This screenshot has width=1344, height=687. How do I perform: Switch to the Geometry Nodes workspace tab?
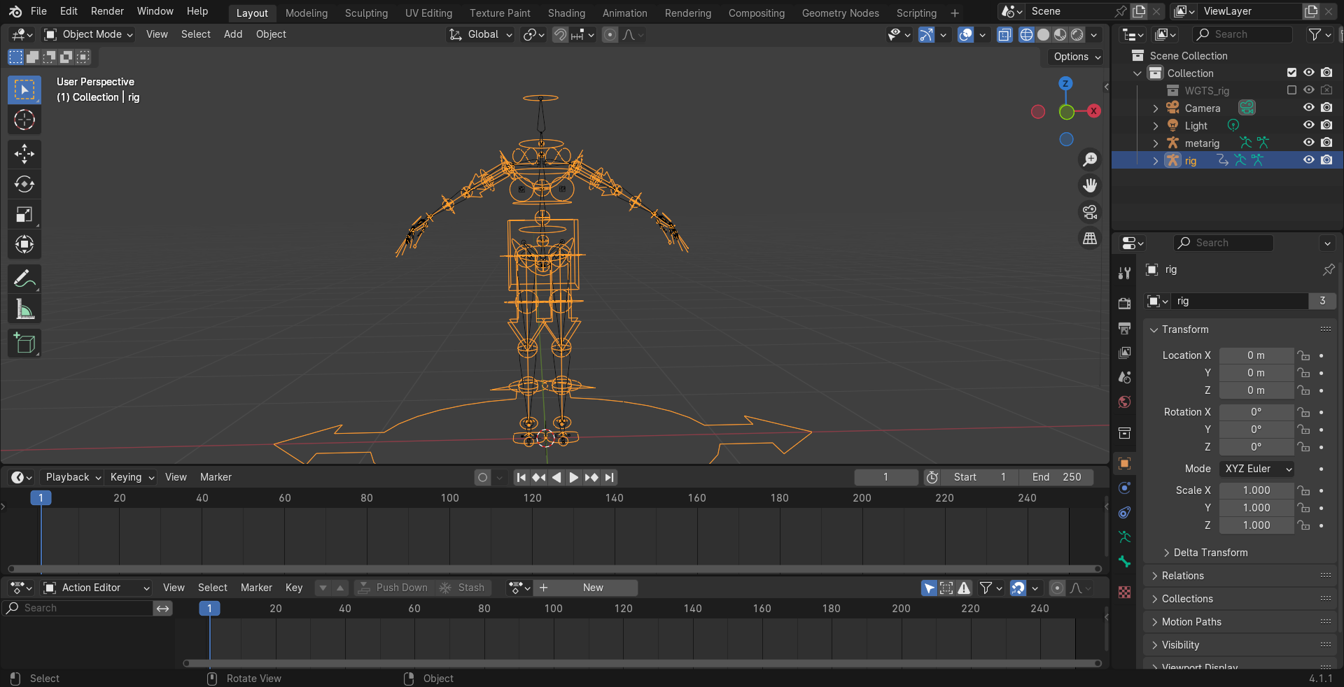pyautogui.click(x=840, y=13)
